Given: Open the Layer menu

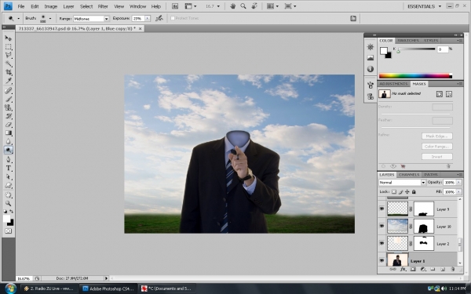Looking at the screenshot, I should tap(68, 6).
